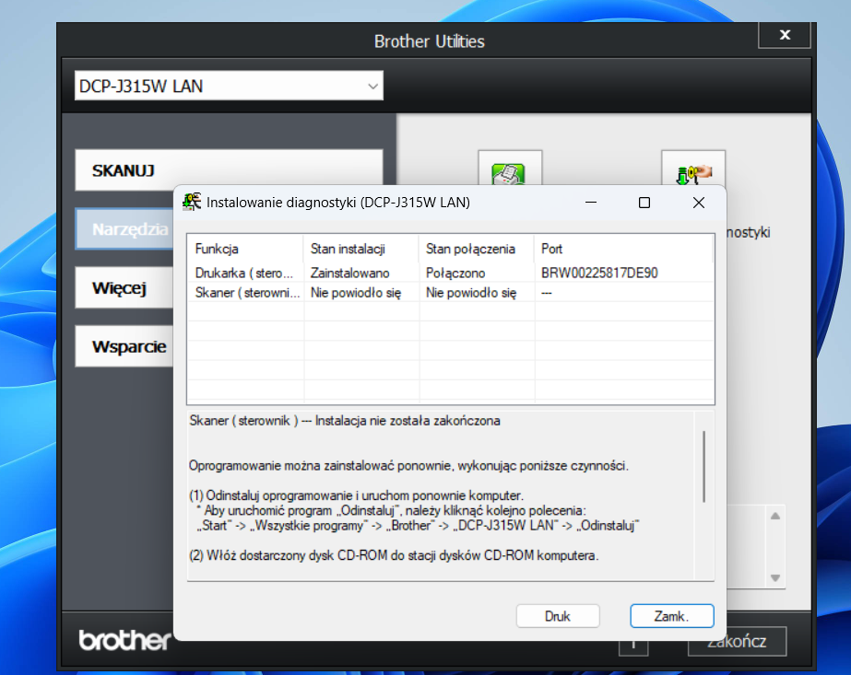Viewport: 851px width, 675px height.
Task: Click the Stan połączenia column header
Action: 477,249
